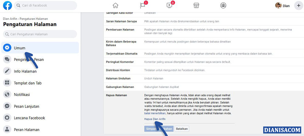This screenshot has width=304, height=136.
Task: Click the Lencana Facebook star icon
Action: click(7, 118)
